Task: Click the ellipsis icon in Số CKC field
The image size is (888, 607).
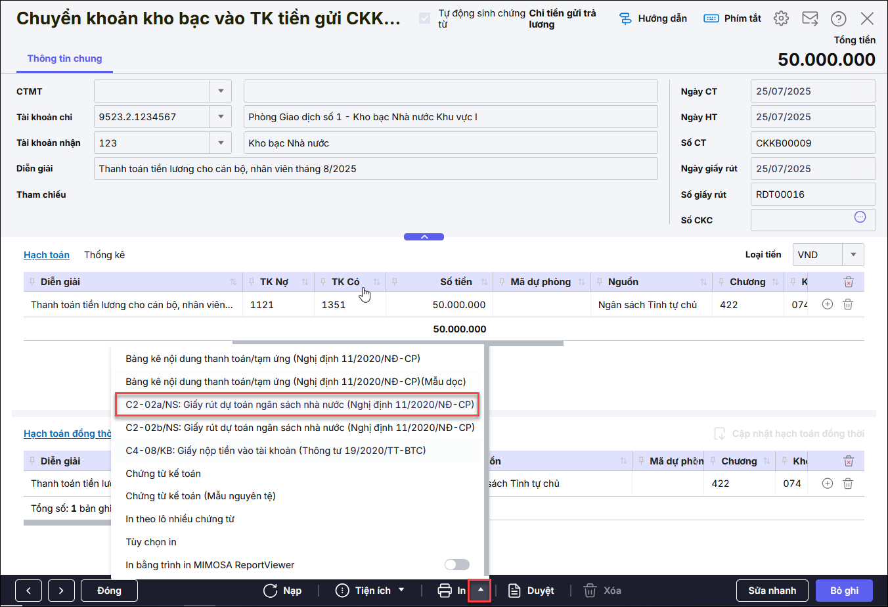Action: click(x=860, y=217)
